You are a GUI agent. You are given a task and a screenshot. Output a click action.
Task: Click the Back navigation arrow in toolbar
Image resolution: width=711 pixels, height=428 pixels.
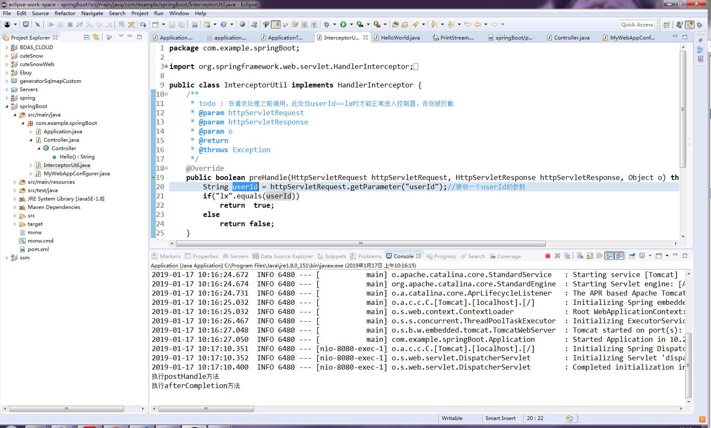(478, 24)
